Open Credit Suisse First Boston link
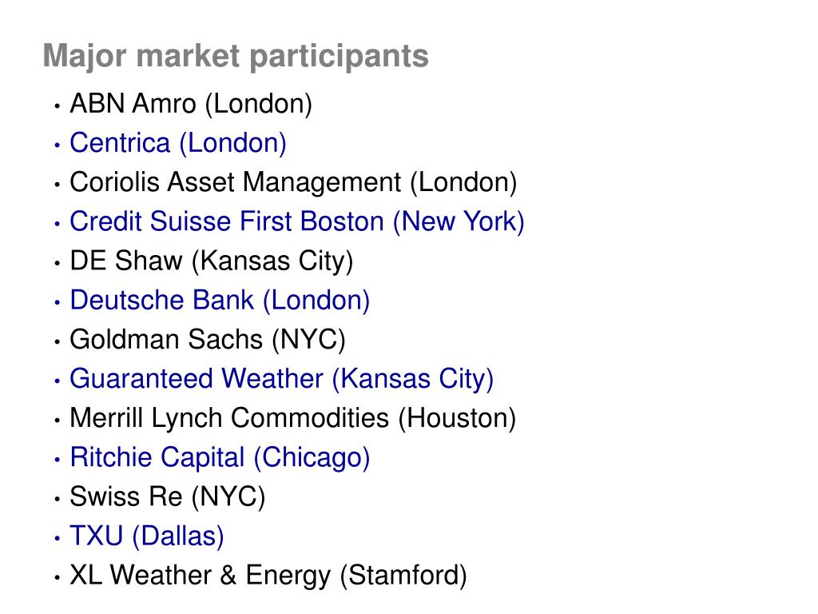818x614 pixels. point(297,222)
